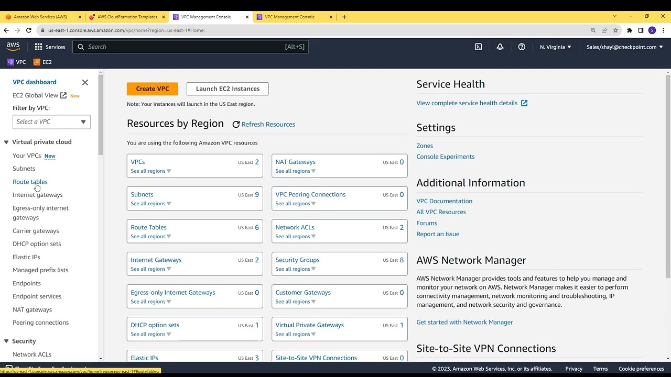Image resolution: width=671 pixels, height=377 pixels.
Task: Click the Create VPC button
Action: click(153, 88)
